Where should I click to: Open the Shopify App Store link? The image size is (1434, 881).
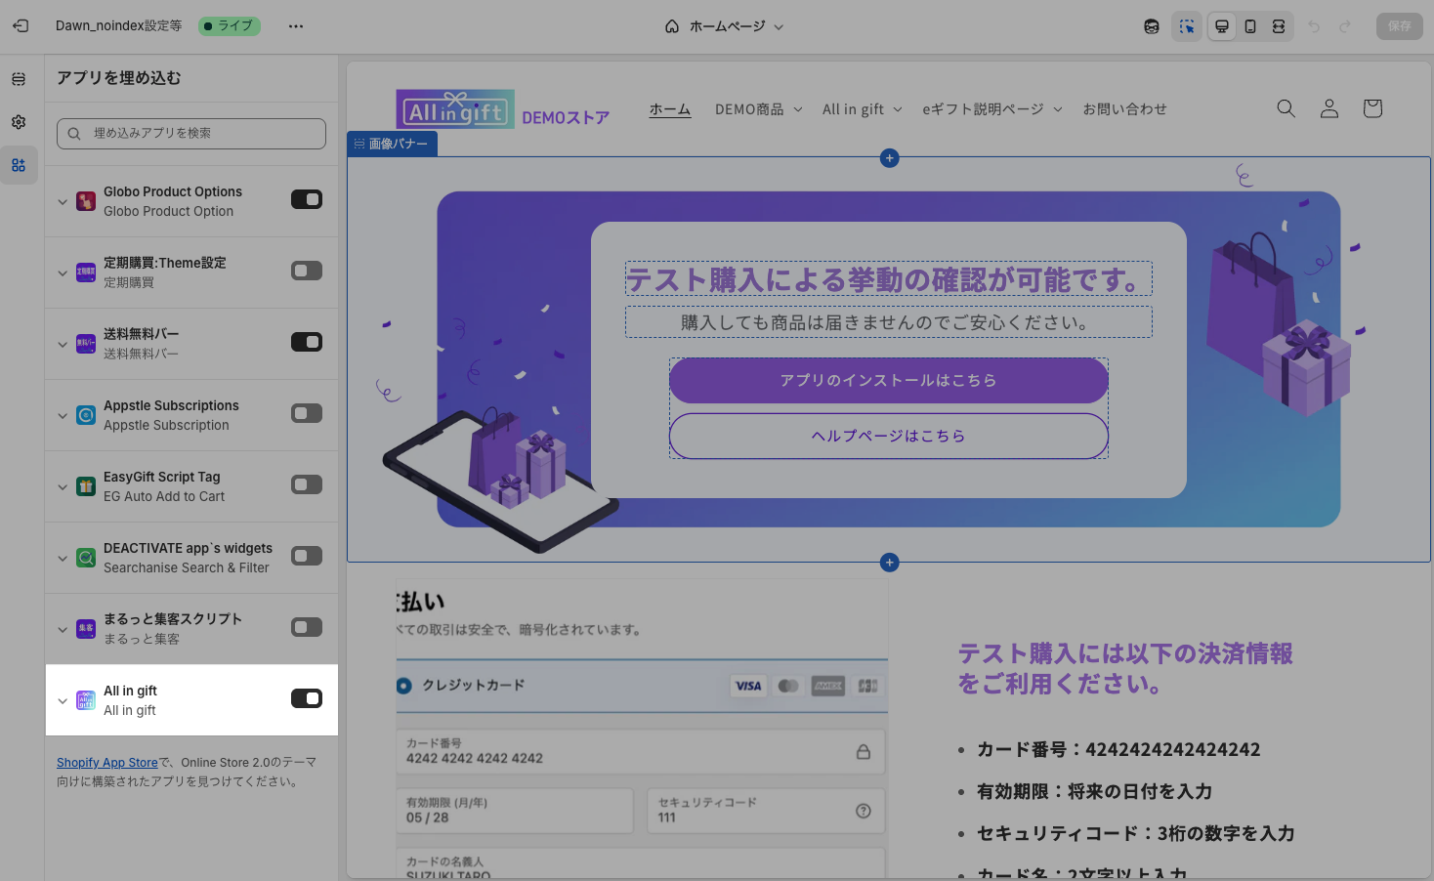tap(107, 763)
